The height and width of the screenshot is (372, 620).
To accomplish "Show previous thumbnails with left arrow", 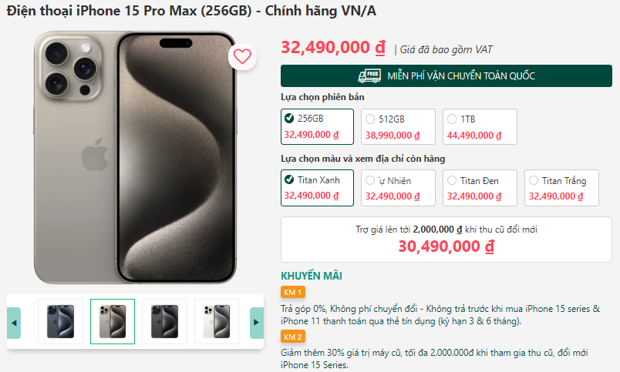I will pos(14,323).
